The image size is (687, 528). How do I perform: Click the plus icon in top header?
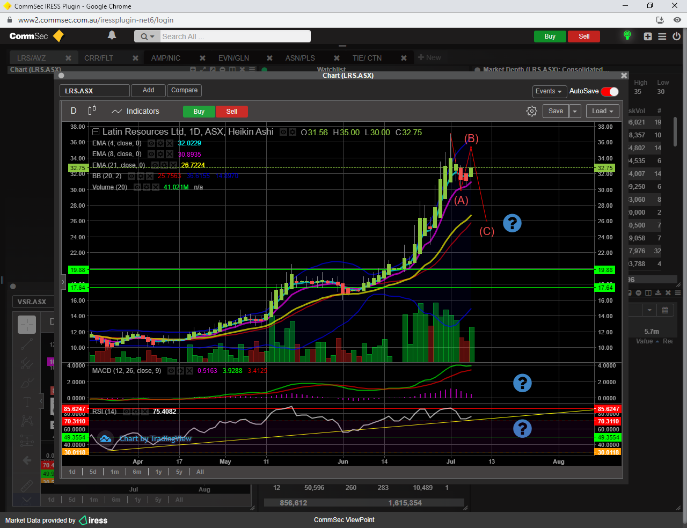click(x=648, y=36)
